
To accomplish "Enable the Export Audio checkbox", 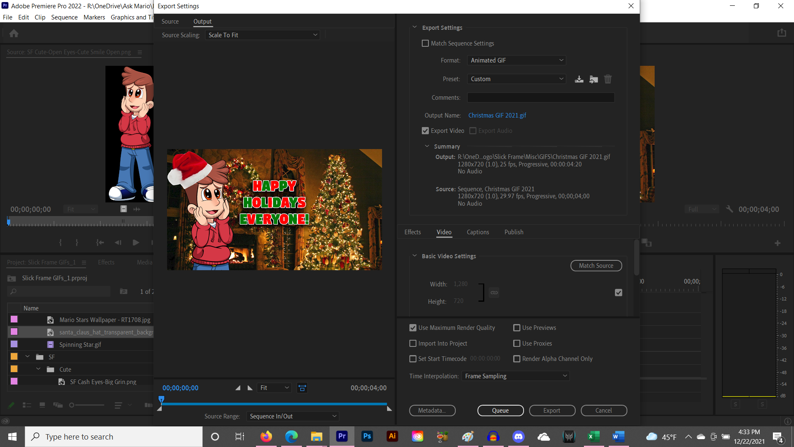I will coord(473,130).
